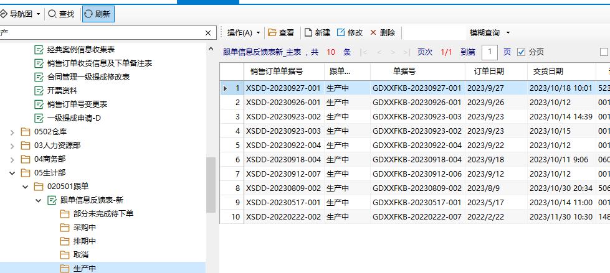Click the 查看 (view) folder icon
This screenshot has width=610, height=273.
[x=272, y=32]
